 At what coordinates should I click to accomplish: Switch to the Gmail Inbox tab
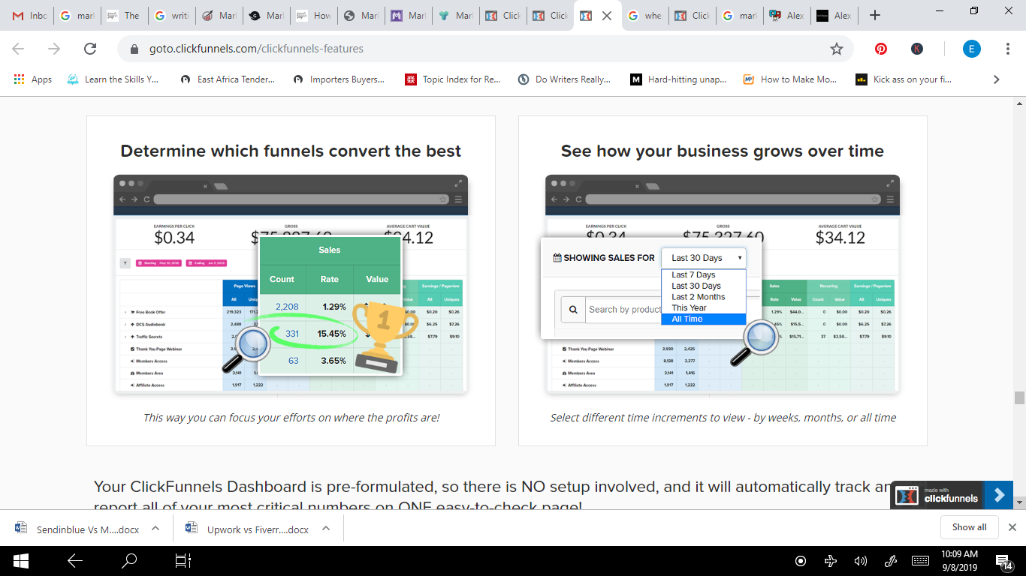pos(29,15)
